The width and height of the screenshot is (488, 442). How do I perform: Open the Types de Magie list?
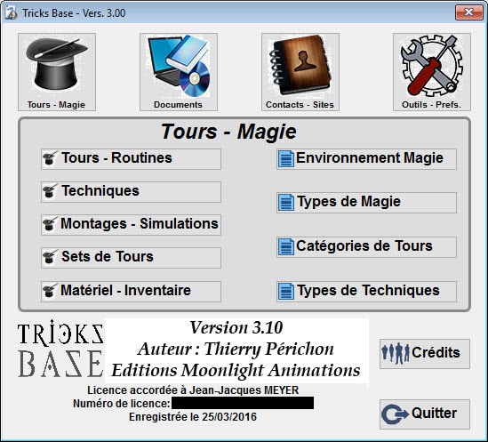(x=366, y=203)
